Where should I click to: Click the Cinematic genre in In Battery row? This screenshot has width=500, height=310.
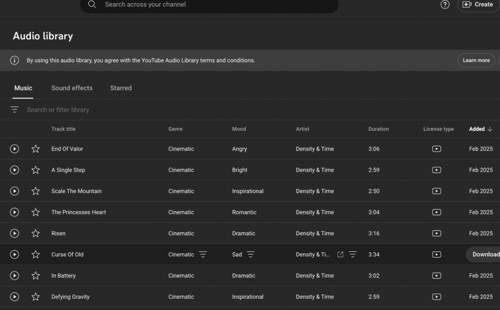tap(181, 275)
